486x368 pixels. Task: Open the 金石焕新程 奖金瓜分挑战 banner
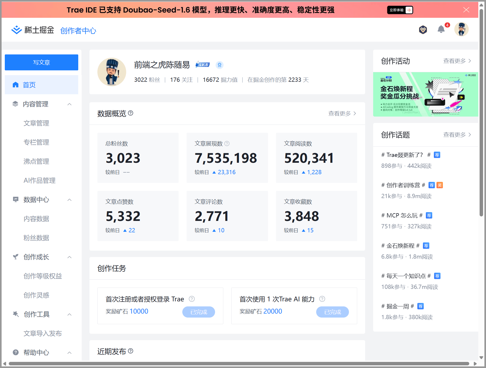pyautogui.click(x=426, y=94)
